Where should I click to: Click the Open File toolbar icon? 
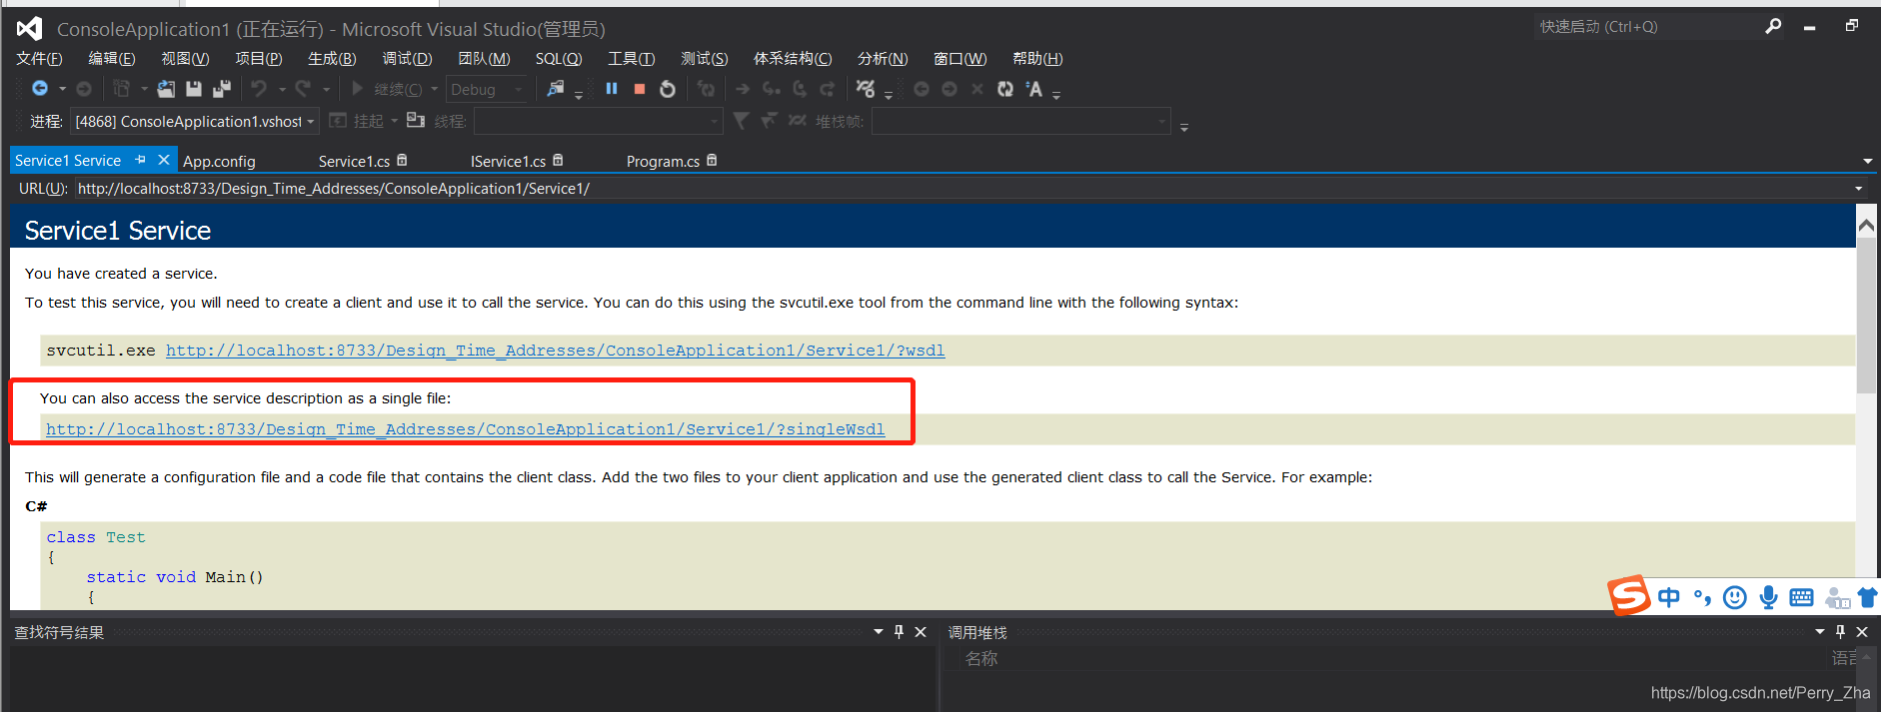coord(166,89)
